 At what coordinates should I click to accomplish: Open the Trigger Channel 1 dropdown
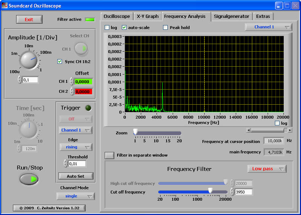coord(76,130)
